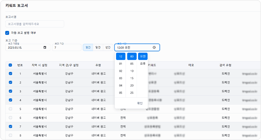
Task: Choose hour 05 in hour column
Action: [x=121, y=93]
